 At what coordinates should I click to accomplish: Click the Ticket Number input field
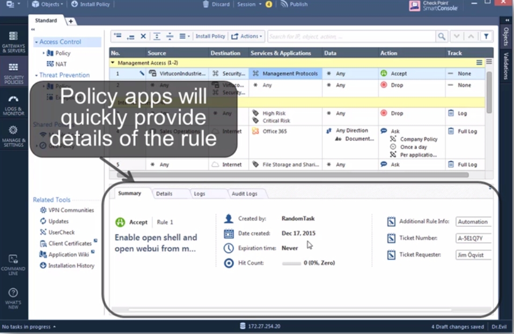(473, 239)
